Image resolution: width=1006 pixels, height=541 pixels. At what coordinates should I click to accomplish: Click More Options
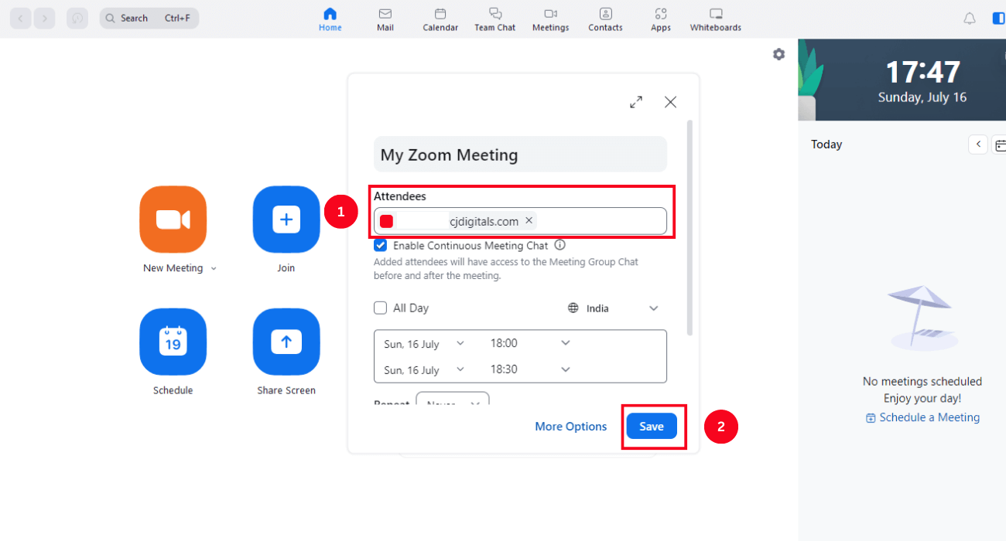(571, 427)
